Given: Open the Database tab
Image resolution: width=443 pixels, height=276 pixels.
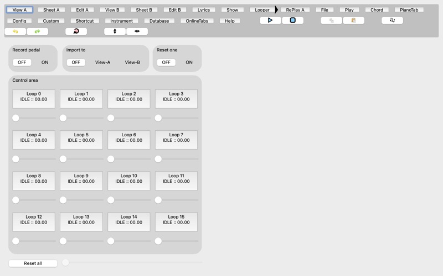Looking at the screenshot, I should [x=159, y=21].
